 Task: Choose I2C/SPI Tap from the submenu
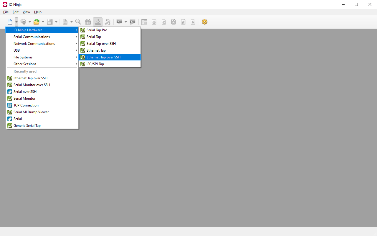(x=110, y=64)
